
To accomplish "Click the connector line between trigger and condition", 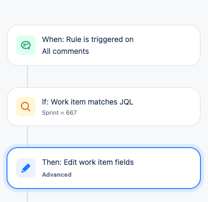I will tap(27, 76).
